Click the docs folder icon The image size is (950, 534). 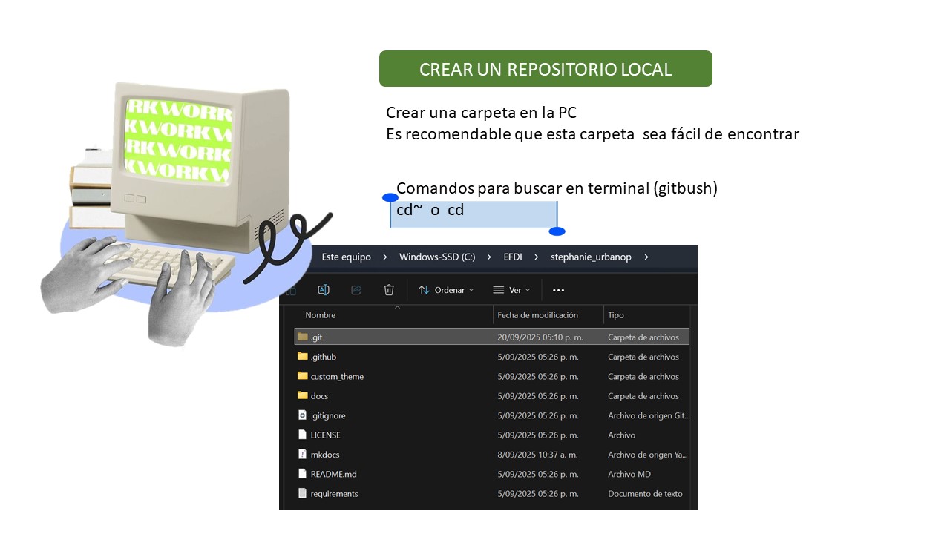point(302,396)
